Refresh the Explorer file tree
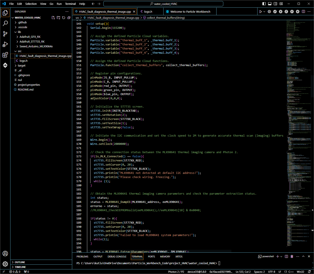314x274 pixels. click(64, 18)
